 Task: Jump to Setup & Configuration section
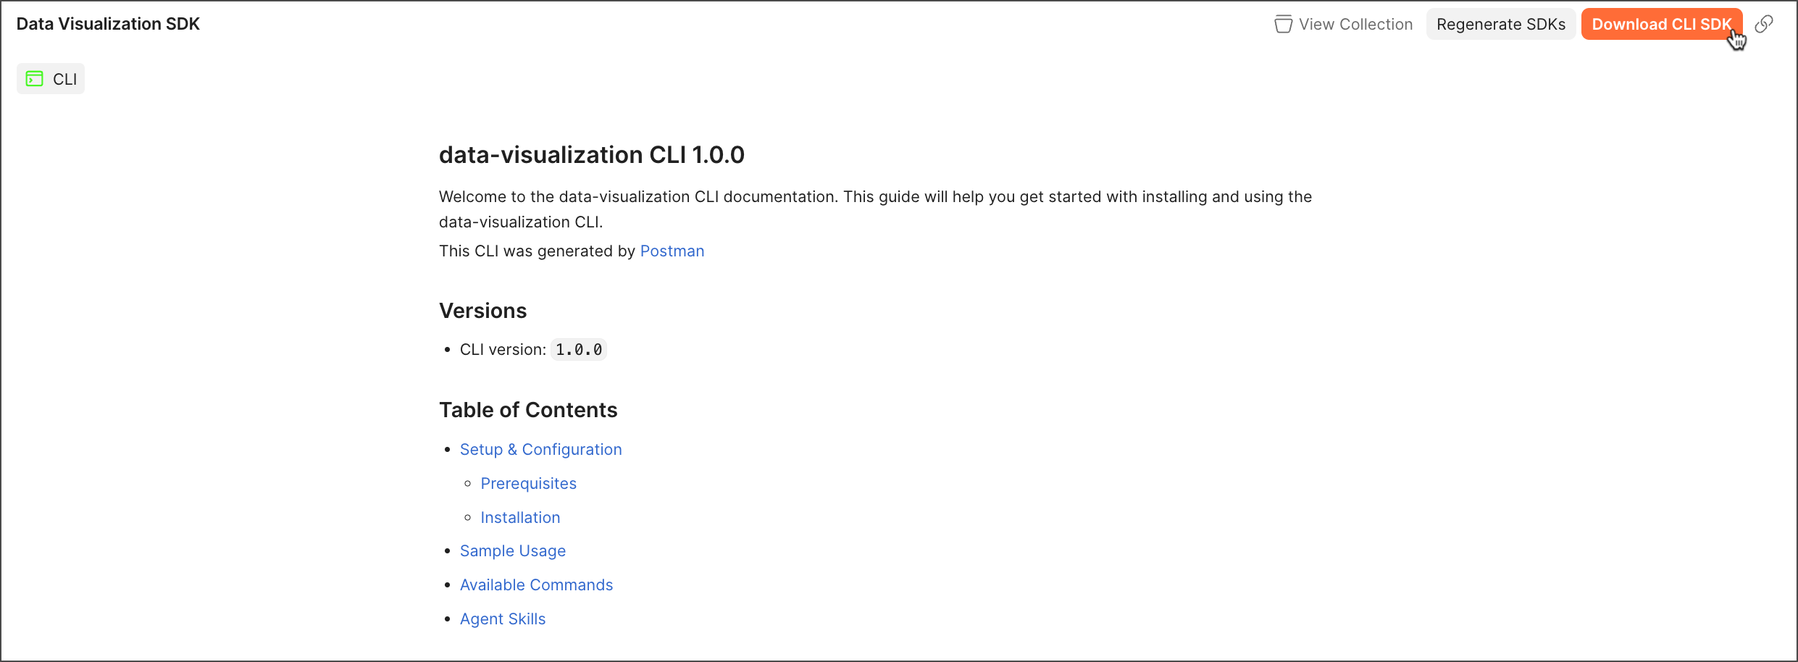click(x=540, y=450)
